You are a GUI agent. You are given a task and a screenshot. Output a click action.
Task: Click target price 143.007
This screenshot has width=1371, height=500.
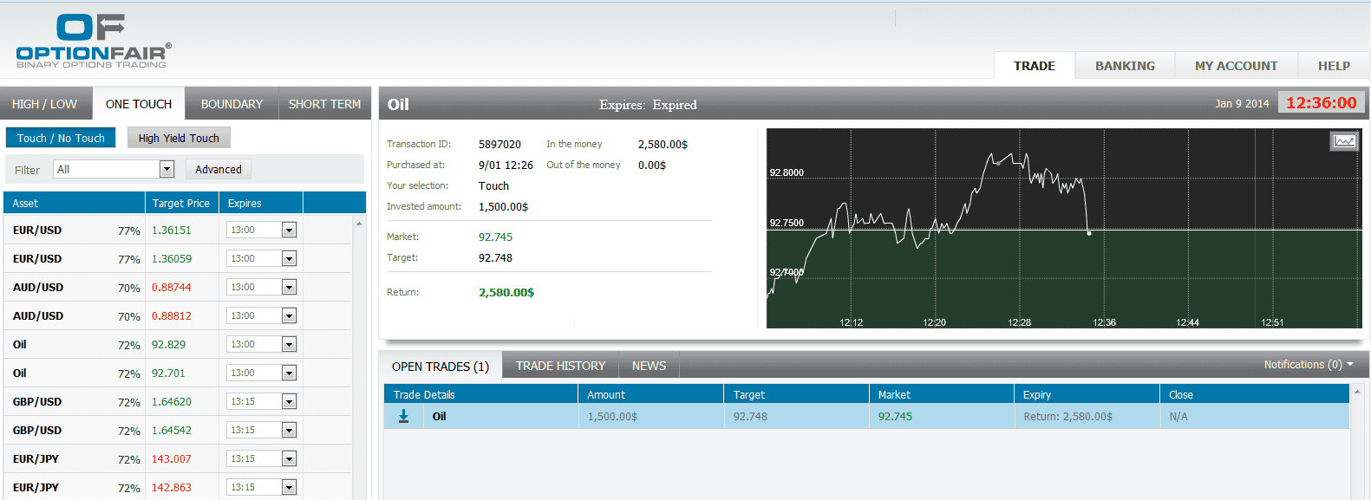[x=172, y=459]
